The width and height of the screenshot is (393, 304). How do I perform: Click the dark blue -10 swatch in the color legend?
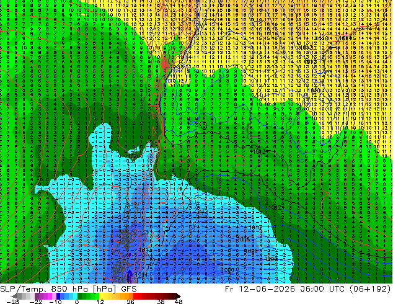pos(58,296)
